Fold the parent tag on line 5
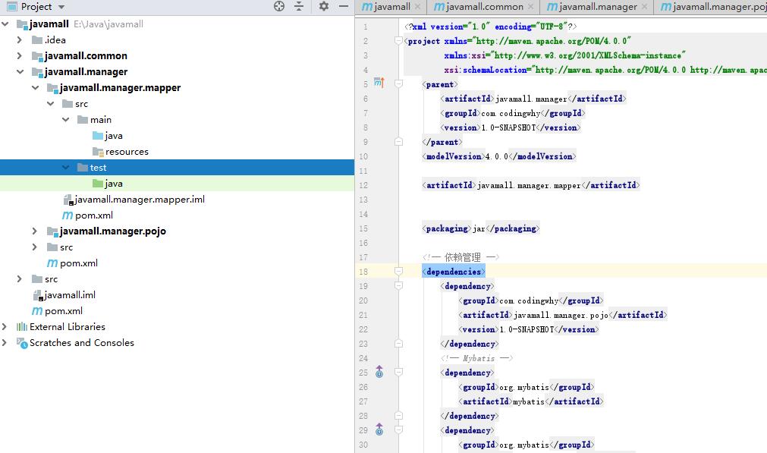The height and width of the screenshot is (453, 767). tap(398, 84)
